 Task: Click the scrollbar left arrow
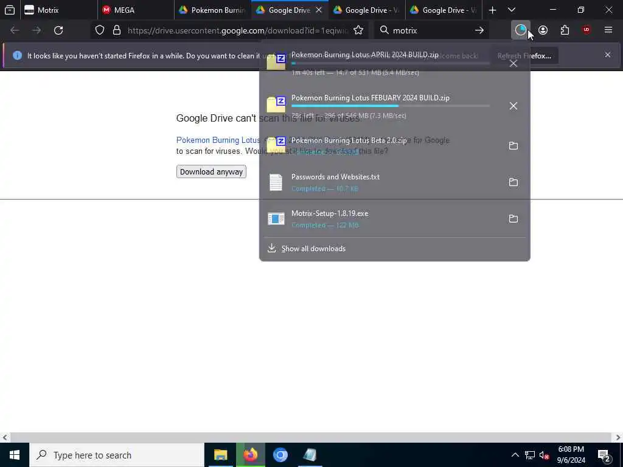click(x=4, y=437)
